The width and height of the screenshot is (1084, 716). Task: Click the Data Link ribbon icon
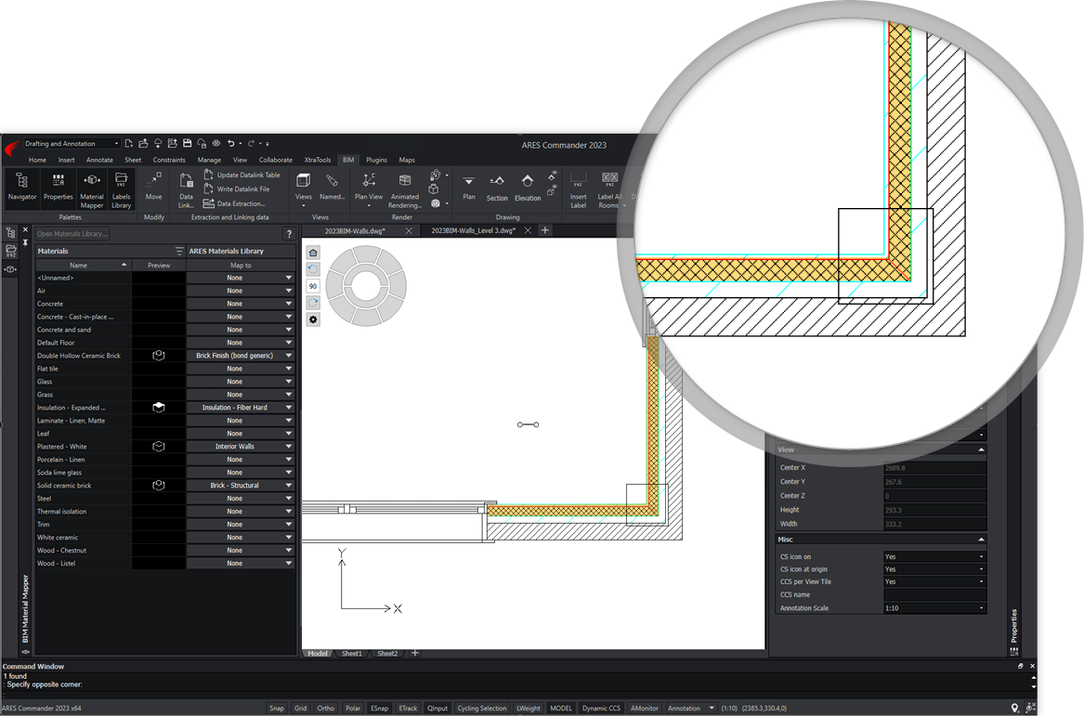point(186,189)
